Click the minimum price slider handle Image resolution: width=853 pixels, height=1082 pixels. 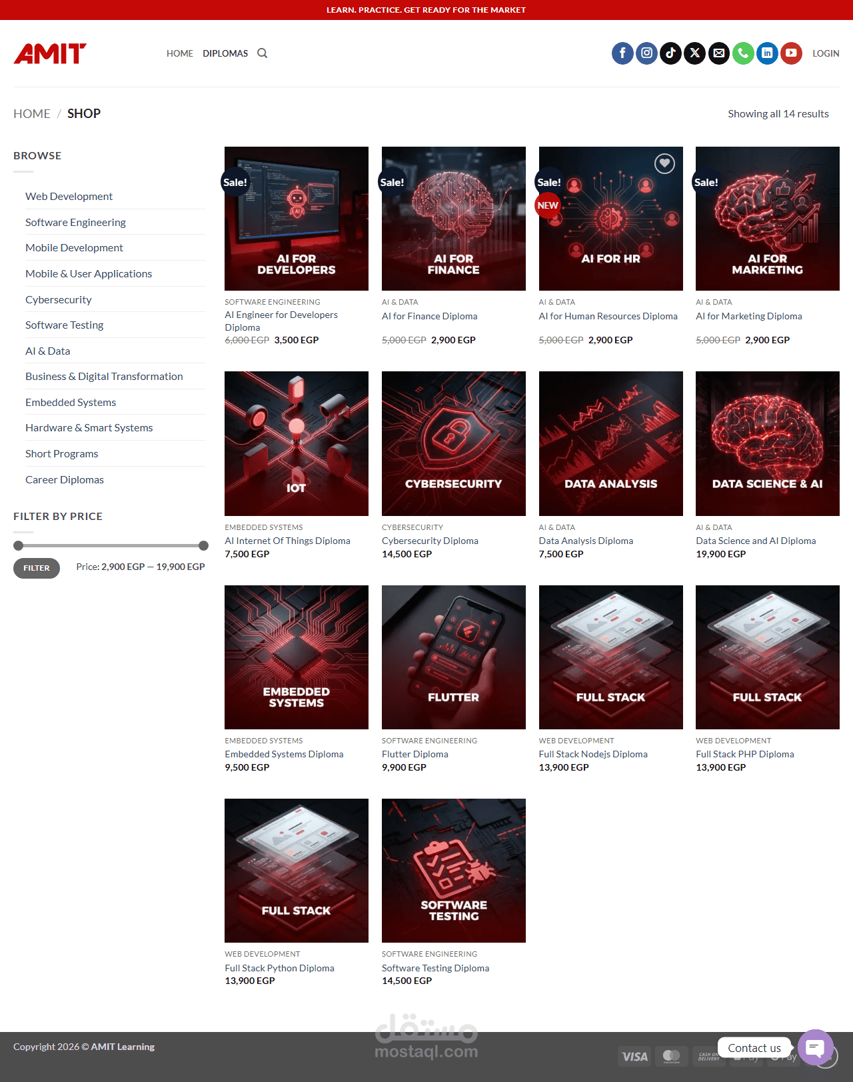pos(19,545)
